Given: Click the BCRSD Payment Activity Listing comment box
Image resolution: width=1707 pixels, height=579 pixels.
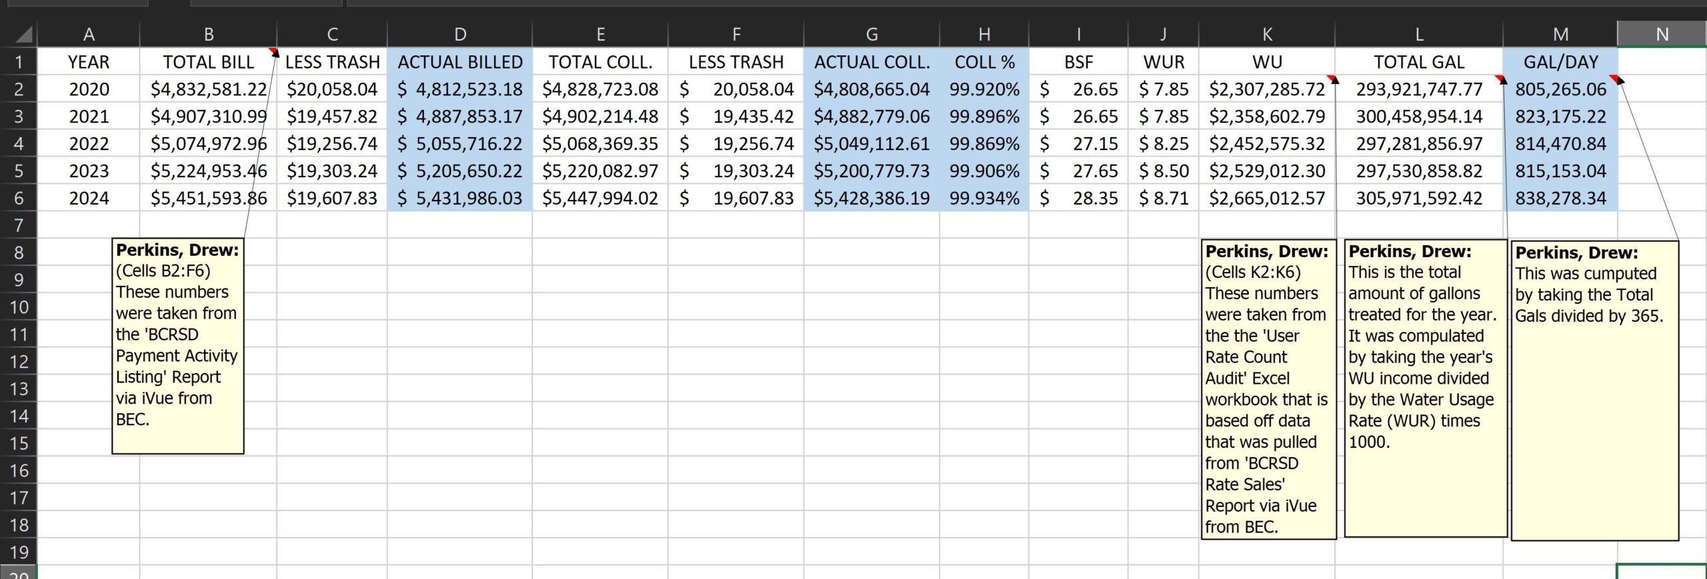Looking at the screenshot, I should (x=177, y=346).
